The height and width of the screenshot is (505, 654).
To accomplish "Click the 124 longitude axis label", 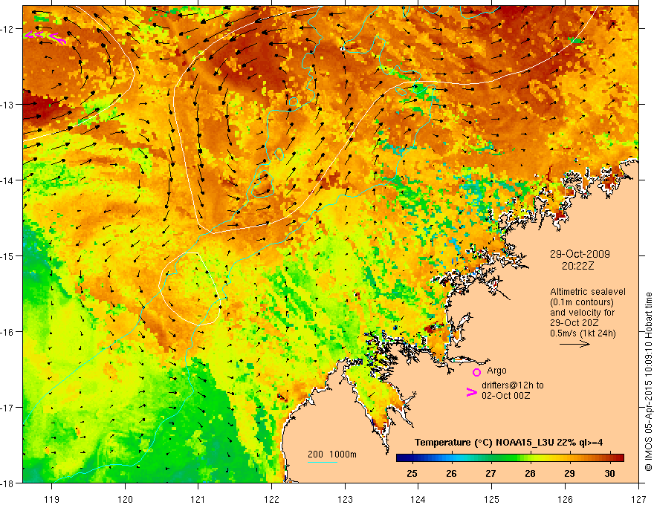I will [x=418, y=499].
